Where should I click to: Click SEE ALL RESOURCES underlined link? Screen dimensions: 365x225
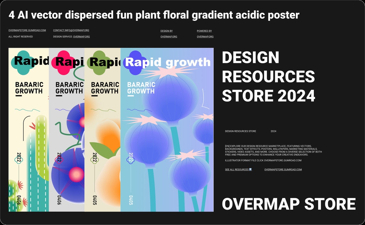pyautogui.click(x=236, y=169)
